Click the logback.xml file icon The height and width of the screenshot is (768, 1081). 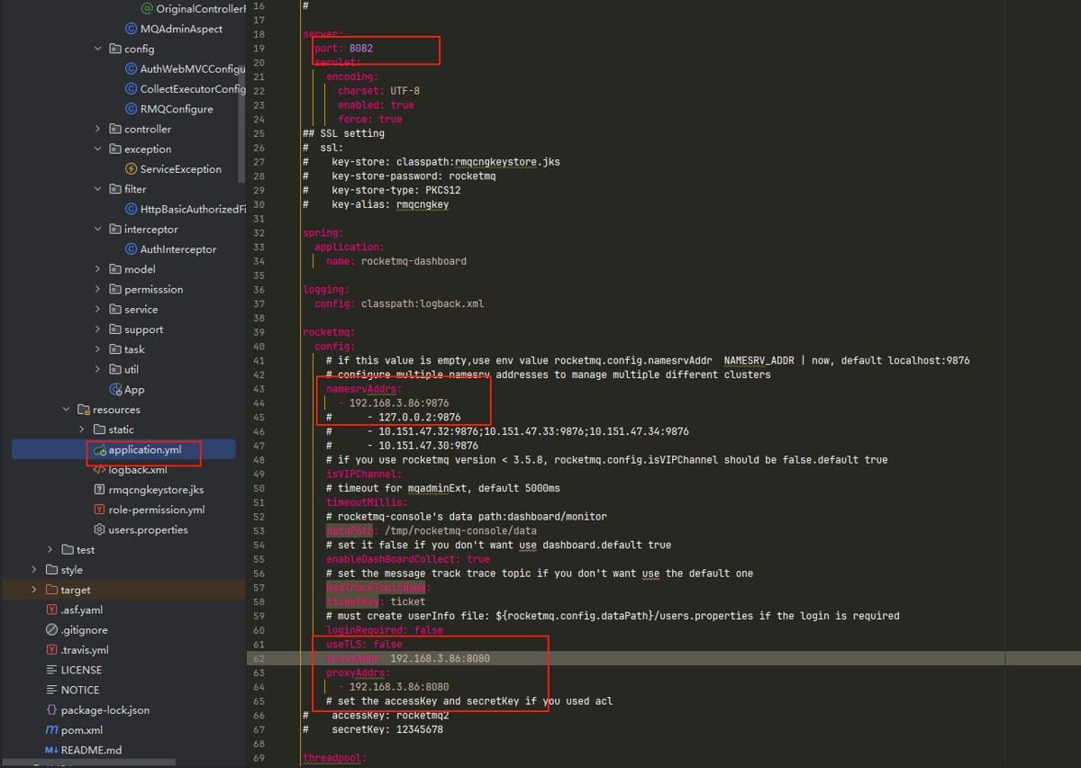(99, 470)
